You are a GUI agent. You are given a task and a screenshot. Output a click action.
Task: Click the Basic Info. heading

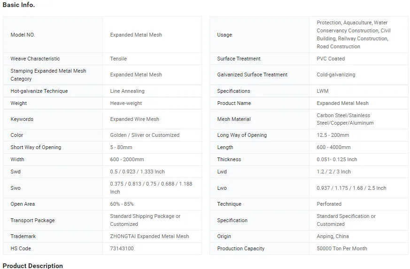pos(19,5)
